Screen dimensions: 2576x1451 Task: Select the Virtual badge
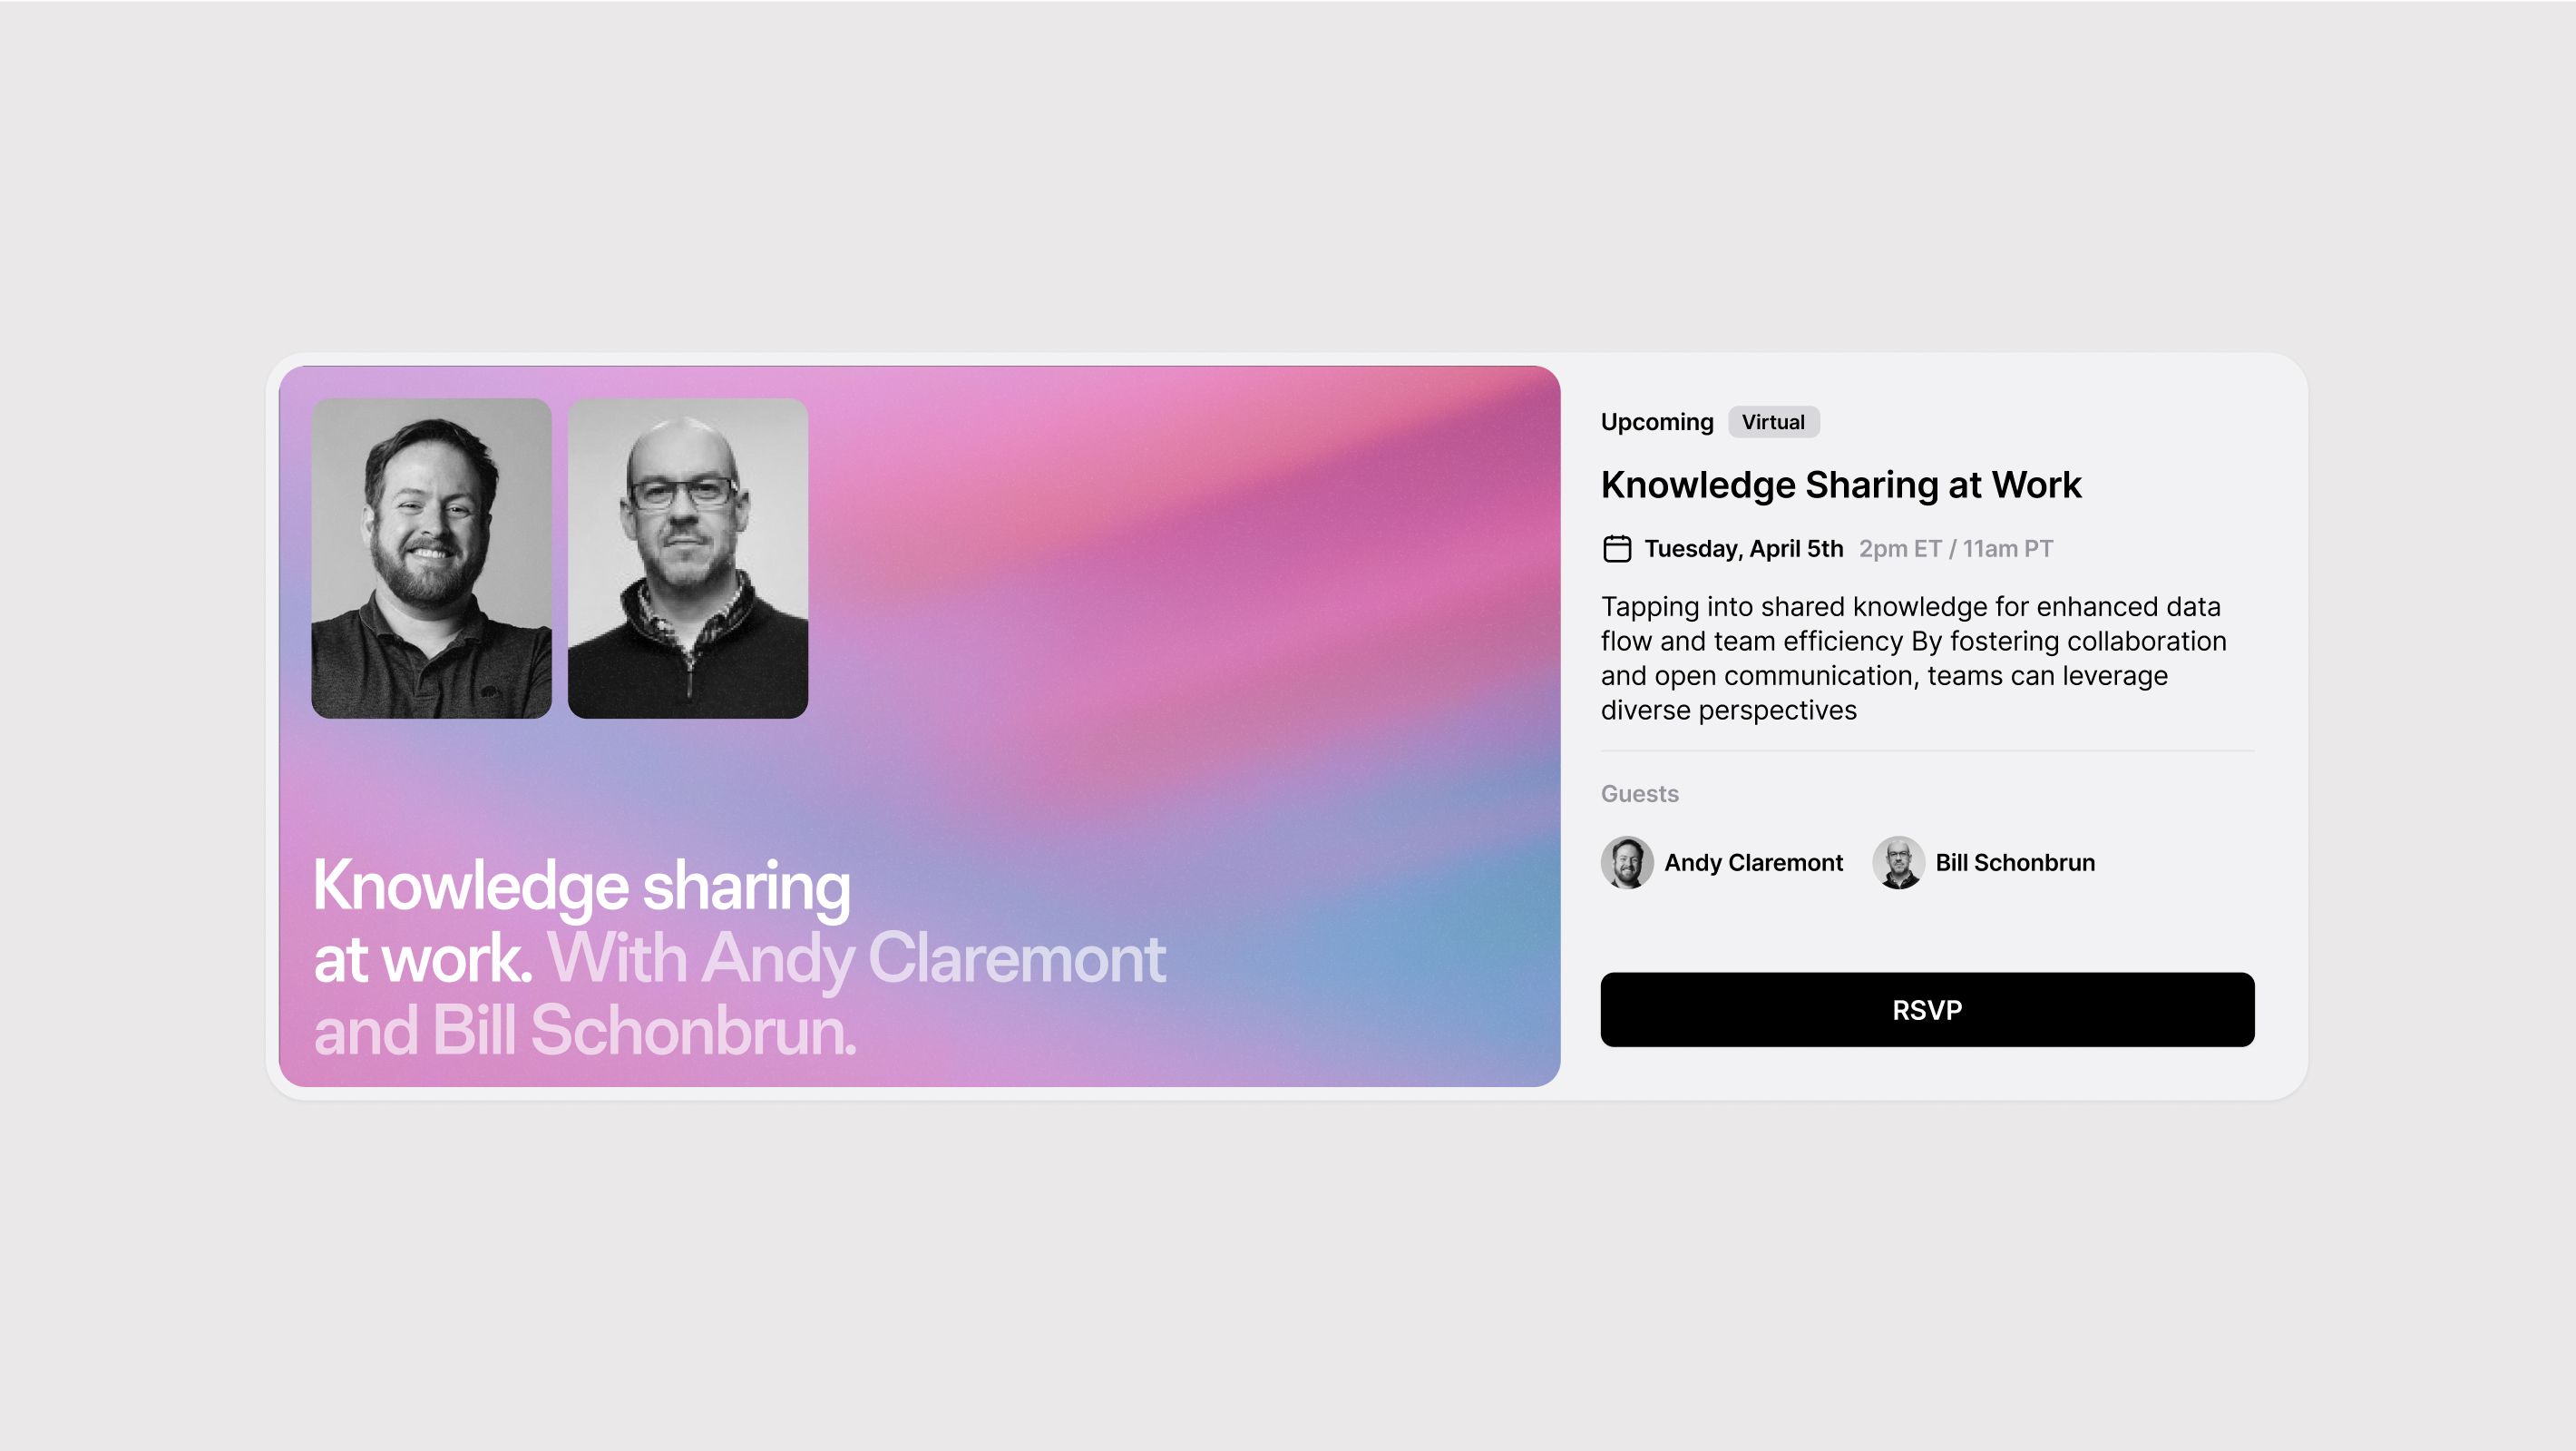click(x=1773, y=421)
